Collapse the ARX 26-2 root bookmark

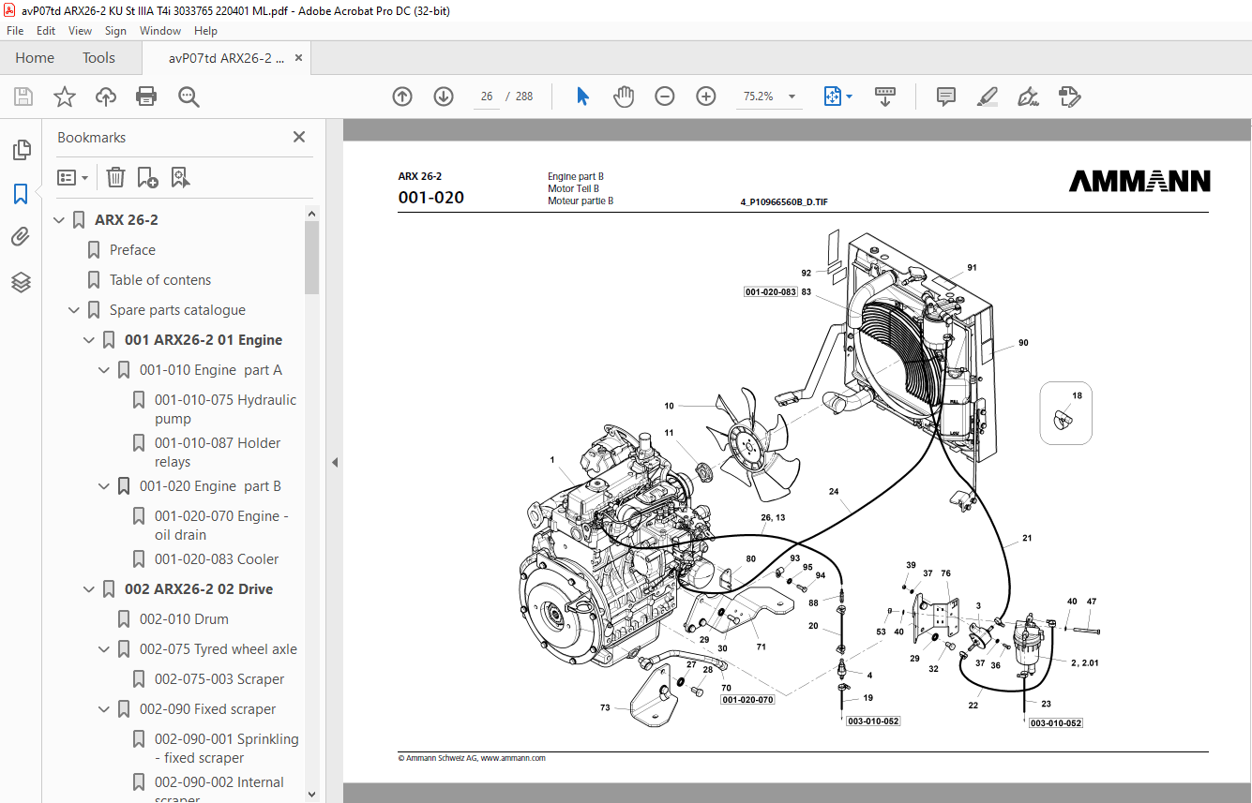click(60, 220)
